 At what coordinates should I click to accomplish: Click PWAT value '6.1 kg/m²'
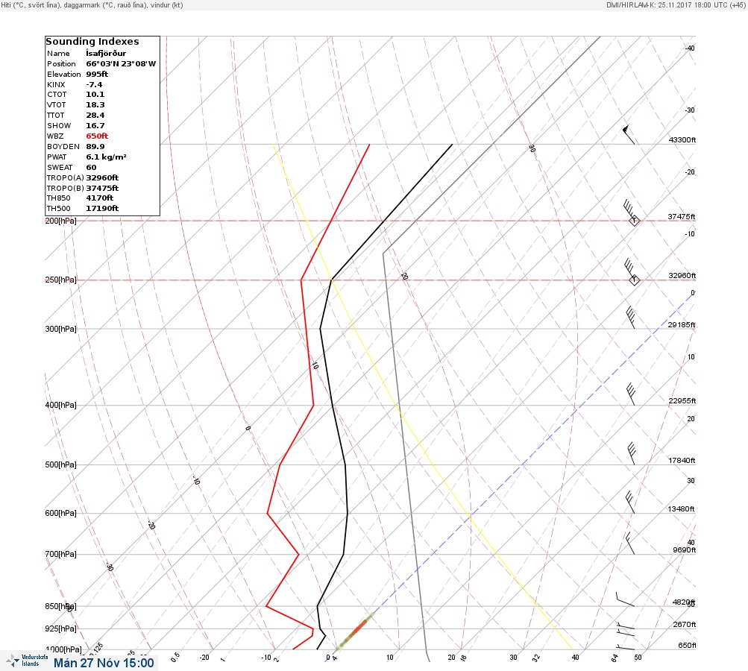click(106, 157)
